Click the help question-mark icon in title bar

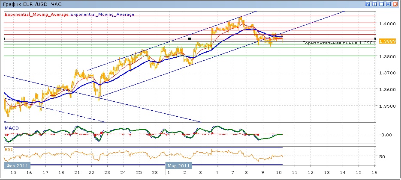368,3
